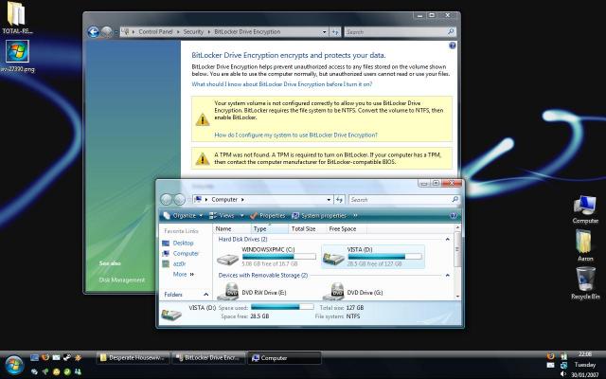Click the DVD RW Drive (E:) icon
606x379 pixels.
228,292
